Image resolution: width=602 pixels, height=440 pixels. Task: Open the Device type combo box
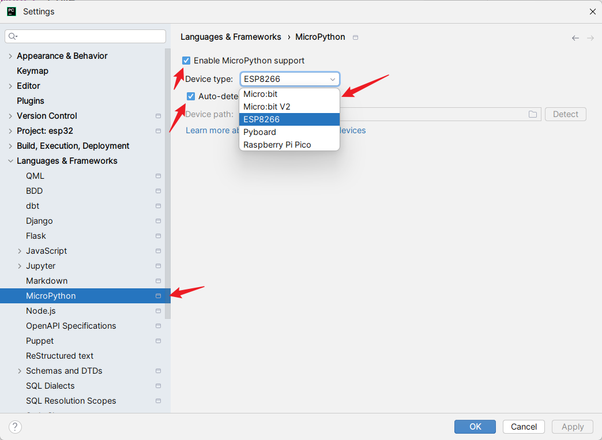(290, 79)
